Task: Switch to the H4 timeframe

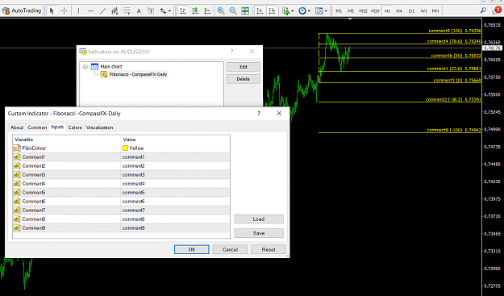Action: pos(399,11)
